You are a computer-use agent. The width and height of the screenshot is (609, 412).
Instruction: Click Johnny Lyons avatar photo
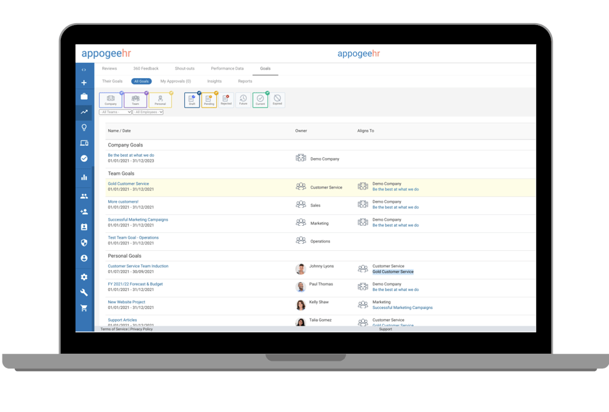[x=301, y=269]
